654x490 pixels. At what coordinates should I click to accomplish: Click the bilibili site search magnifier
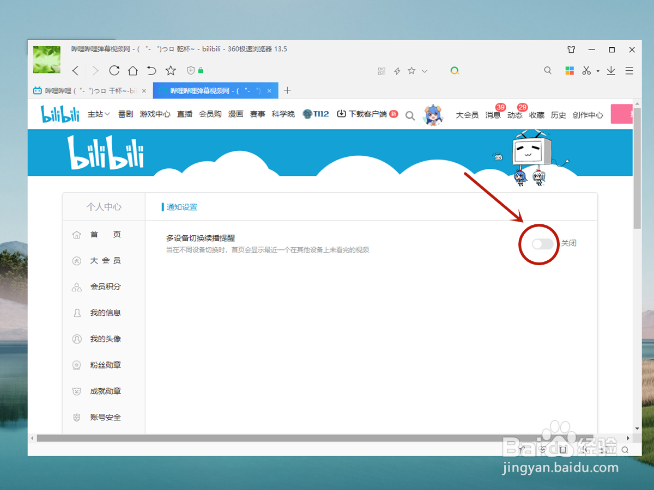[410, 115]
